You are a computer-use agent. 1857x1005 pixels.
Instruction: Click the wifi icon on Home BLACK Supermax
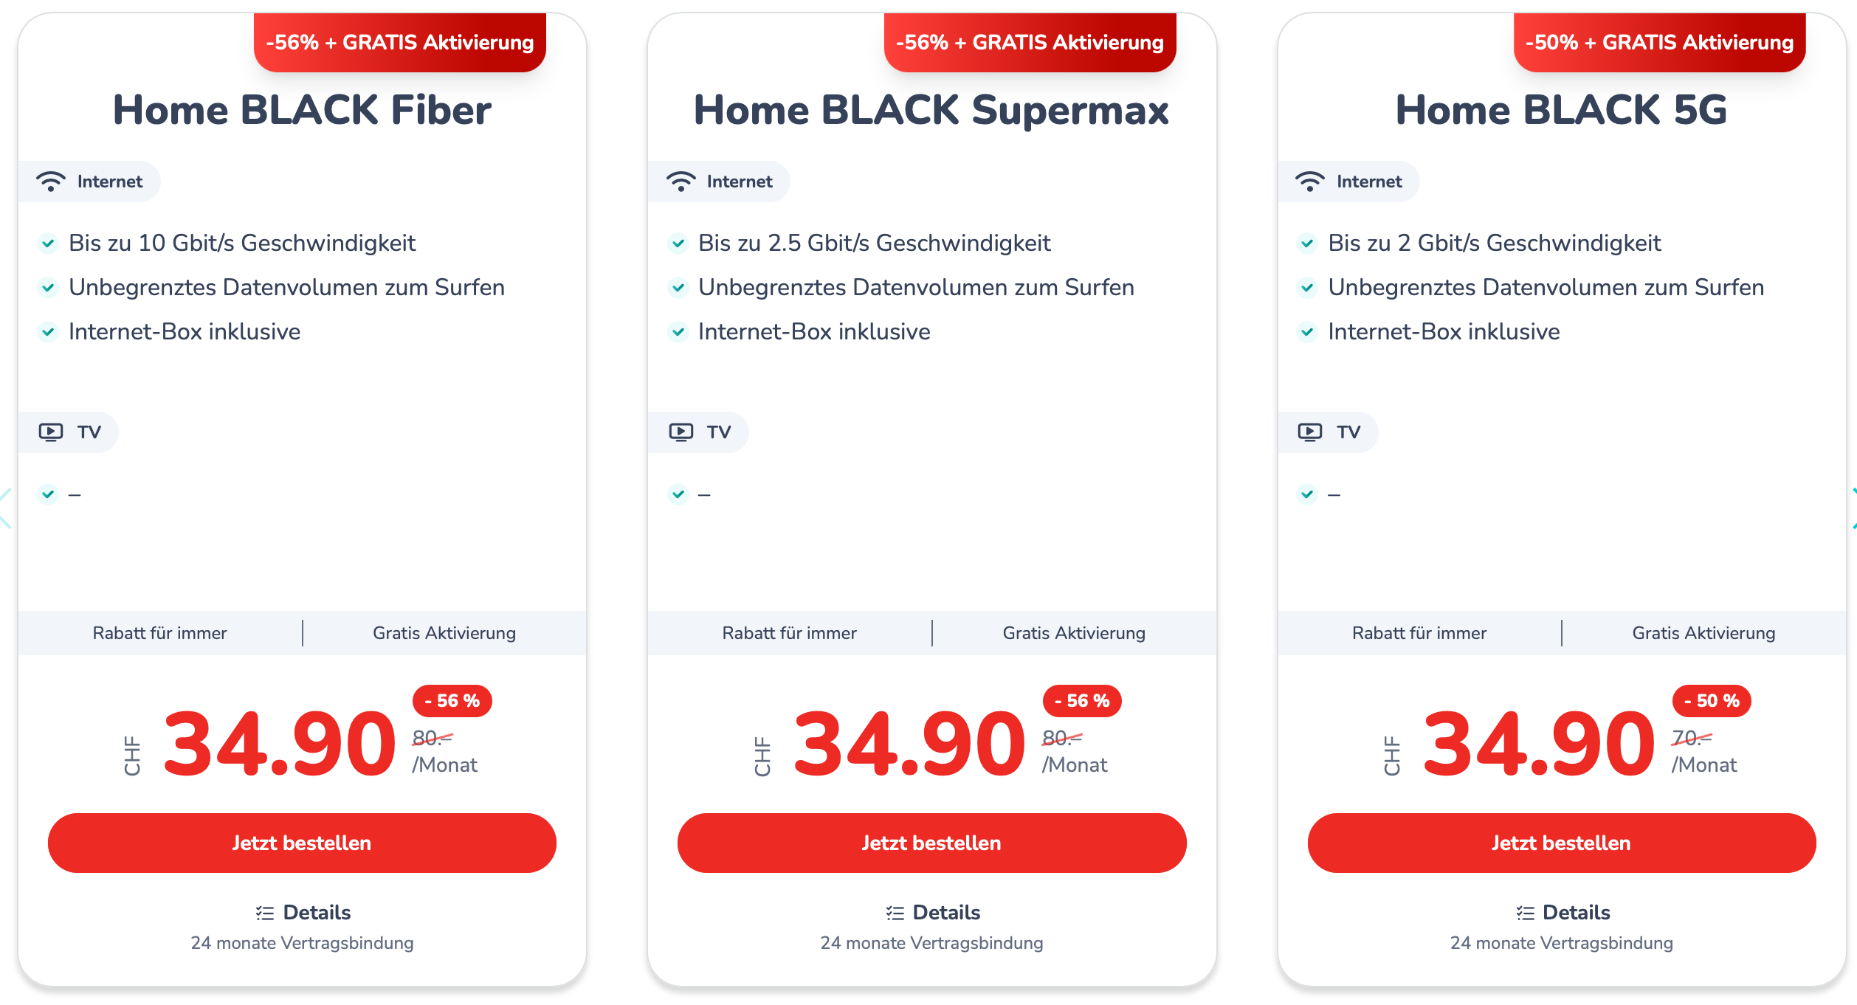click(681, 182)
